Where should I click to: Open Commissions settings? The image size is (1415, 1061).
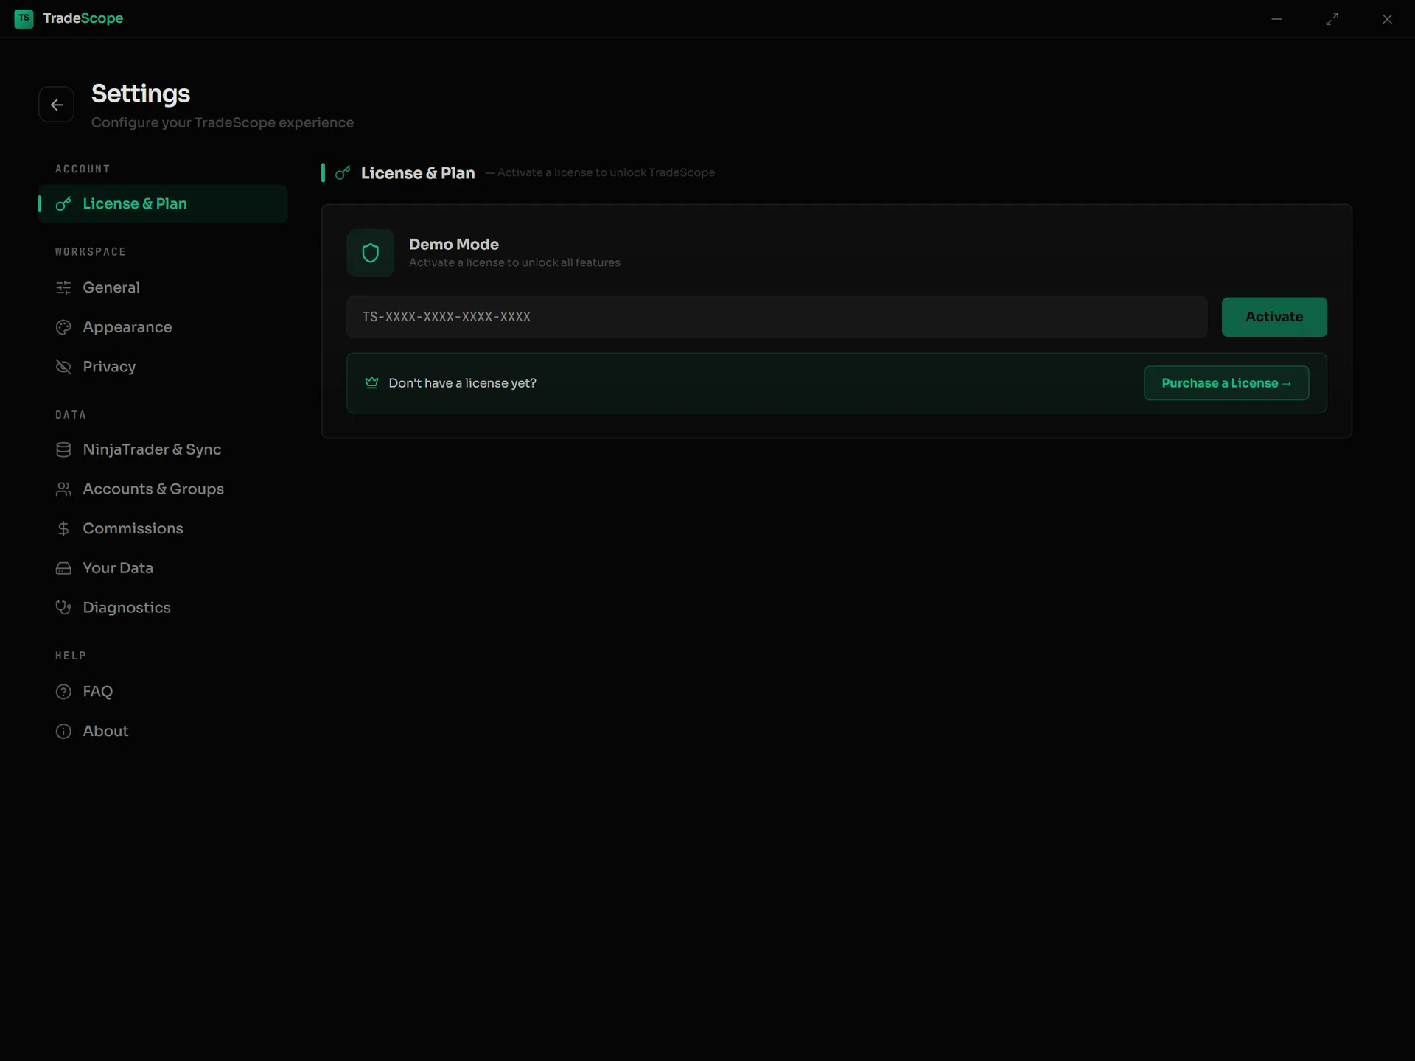point(163,528)
